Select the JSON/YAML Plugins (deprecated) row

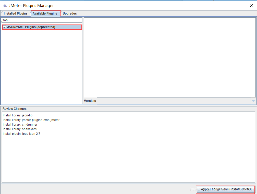42,27
